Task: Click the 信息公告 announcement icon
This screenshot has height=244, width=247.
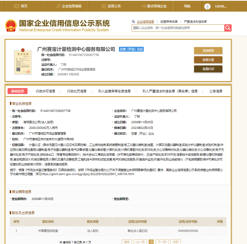Action: 103,6
